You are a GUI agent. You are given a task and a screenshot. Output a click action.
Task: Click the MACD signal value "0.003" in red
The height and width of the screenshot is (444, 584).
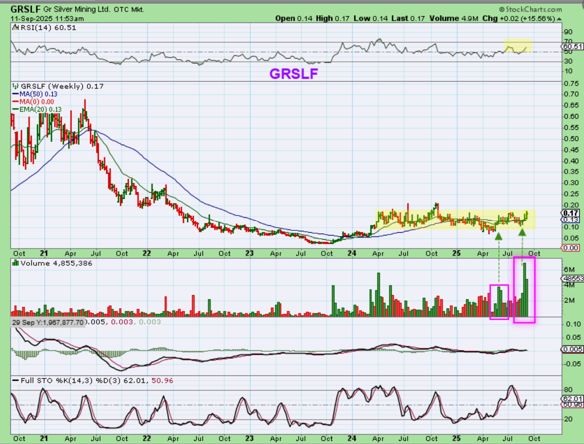click(122, 322)
